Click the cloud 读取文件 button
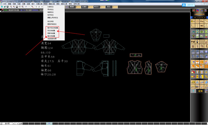 pyautogui.click(x=188, y=5)
